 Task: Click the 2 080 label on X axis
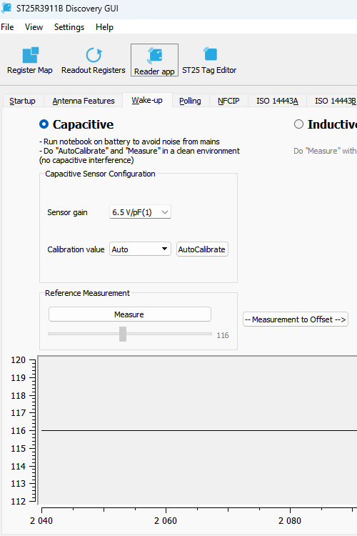tap(290, 520)
